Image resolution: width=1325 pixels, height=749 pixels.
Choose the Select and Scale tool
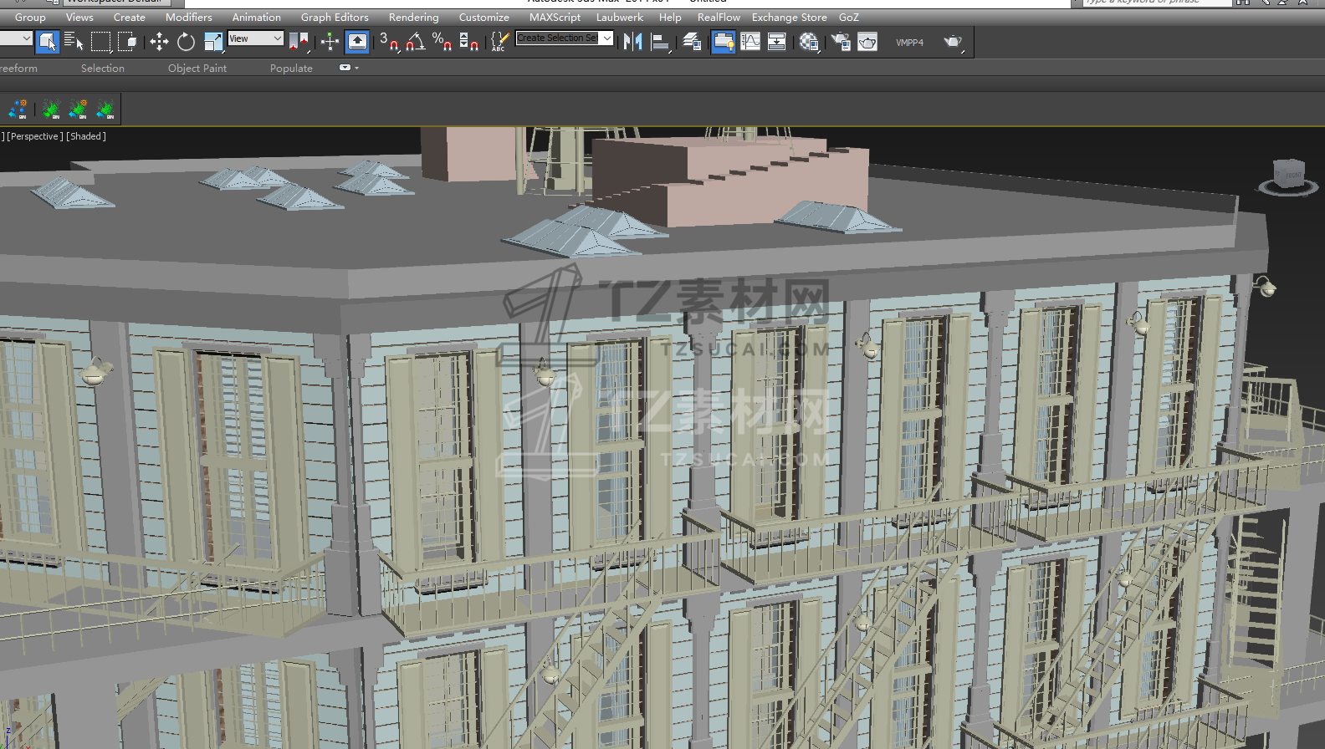click(213, 41)
